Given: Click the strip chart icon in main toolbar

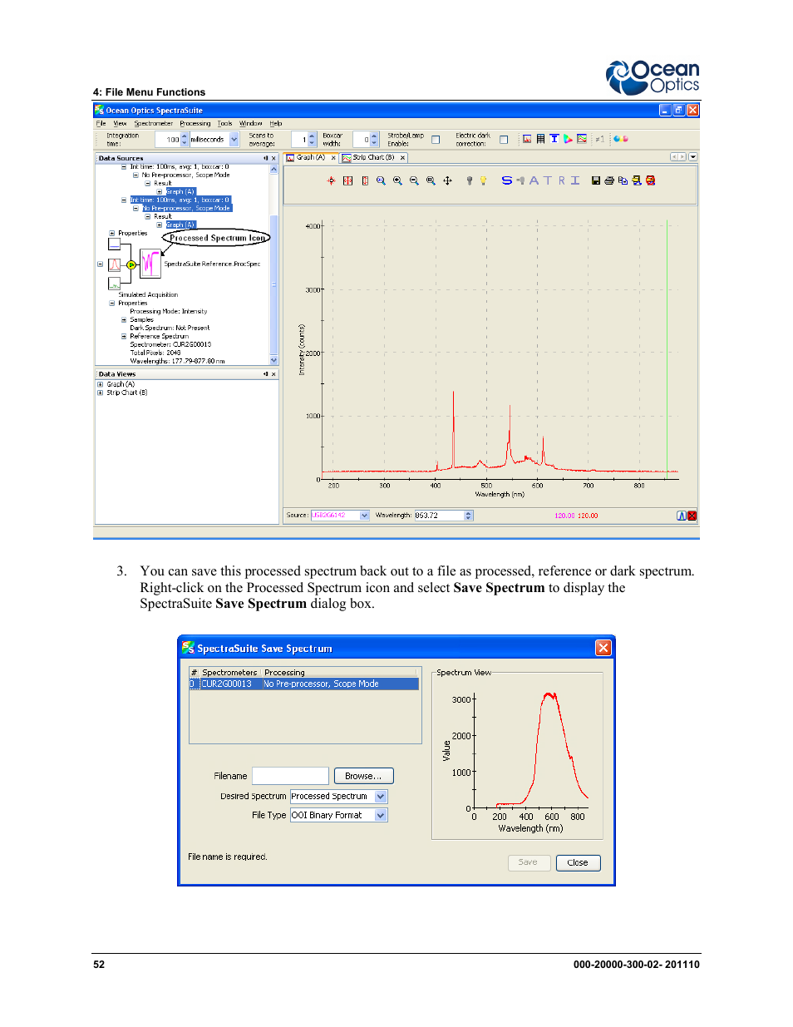Looking at the screenshot, I should coord(582,139).
